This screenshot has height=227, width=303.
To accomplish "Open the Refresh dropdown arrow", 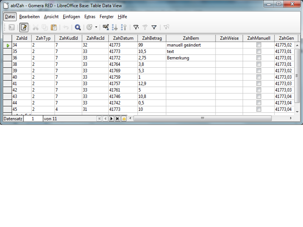I will click(x=96, y=27).
